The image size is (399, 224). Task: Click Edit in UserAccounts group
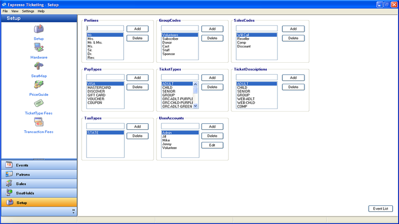point(212,145)
